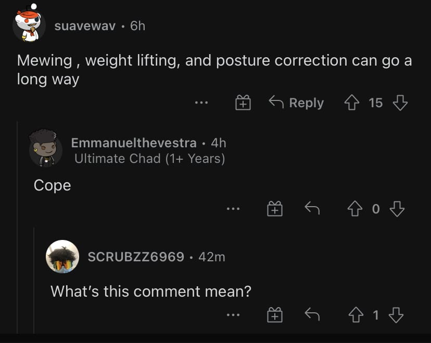The height and width of the screenshot is (343, 431).
Task: Give award to SCRUBZZ6969's comment
Action: [274, 315]
